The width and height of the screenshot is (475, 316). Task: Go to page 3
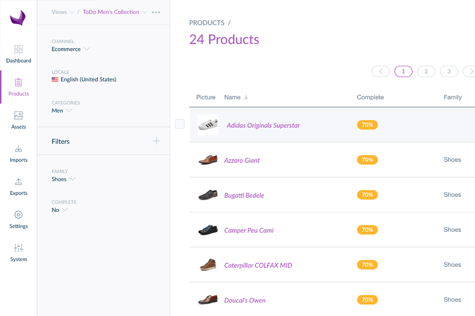pos(449,72)
